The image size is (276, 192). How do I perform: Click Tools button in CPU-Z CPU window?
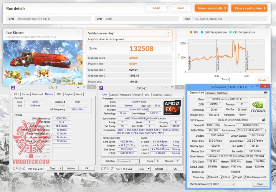point(141,169)
